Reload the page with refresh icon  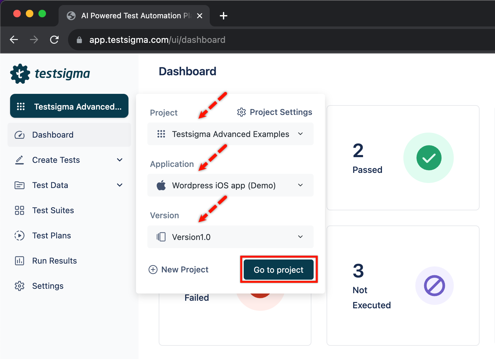pyautogui.click(x=54, y=40)
